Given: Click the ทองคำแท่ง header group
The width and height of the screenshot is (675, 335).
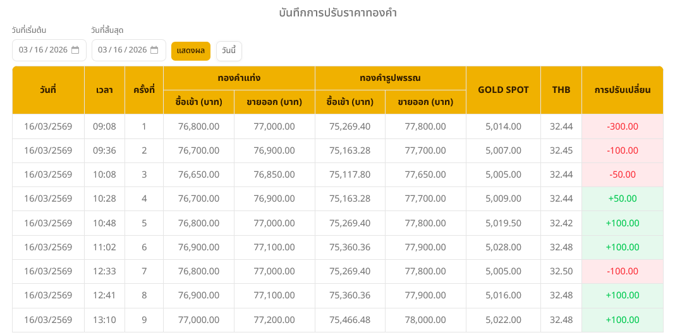Looking at the screenshot, I should pyautogui.click(x=239, y=78).
